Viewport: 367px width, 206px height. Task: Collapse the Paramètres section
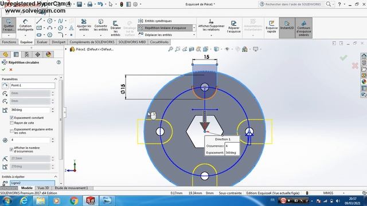pyautogui.click(x=56, y=79)
